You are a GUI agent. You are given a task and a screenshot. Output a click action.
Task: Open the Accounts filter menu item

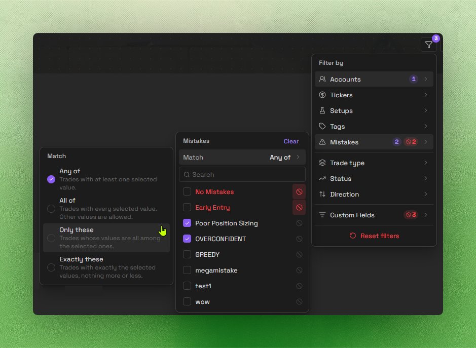(x=374, y=79)
